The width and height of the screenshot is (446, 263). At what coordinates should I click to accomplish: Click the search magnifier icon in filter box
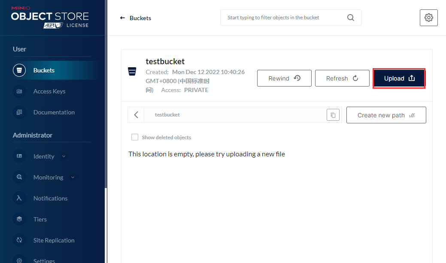[x=351, y=18]
